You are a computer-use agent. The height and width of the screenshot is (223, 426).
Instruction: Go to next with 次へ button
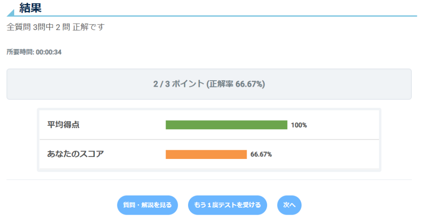click(x=289, y=205)
